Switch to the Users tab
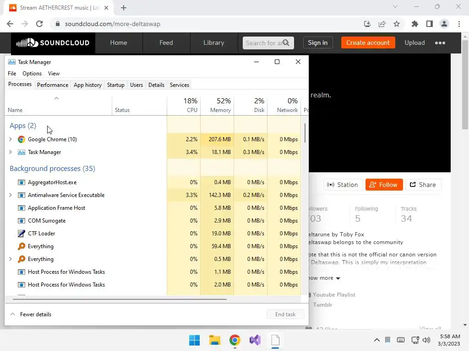The height and width of the screenshot is (351, 469). [x=136, y=85]
